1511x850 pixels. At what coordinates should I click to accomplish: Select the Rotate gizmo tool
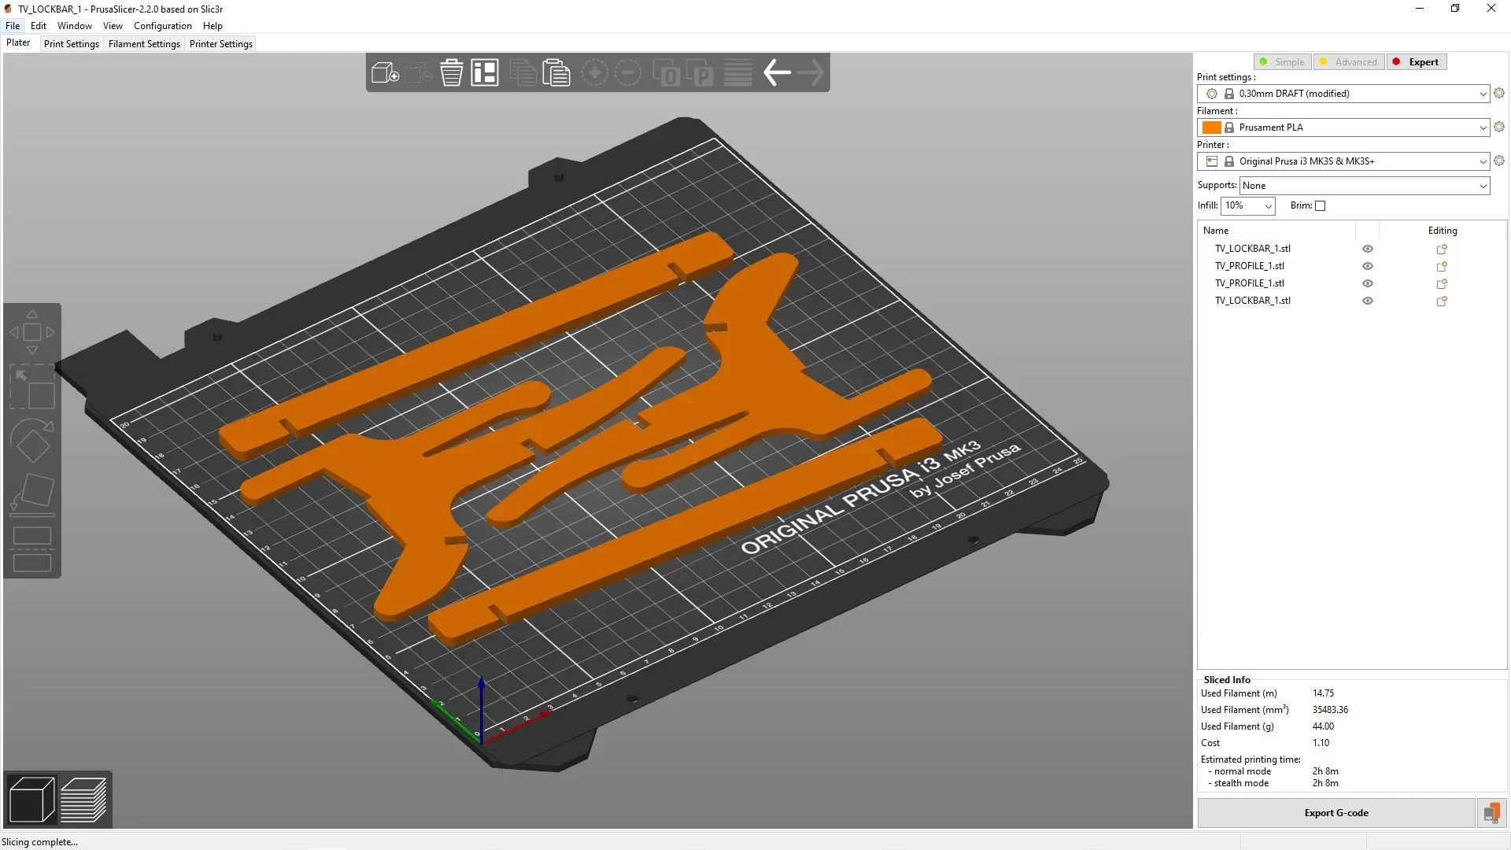point(32,441)
